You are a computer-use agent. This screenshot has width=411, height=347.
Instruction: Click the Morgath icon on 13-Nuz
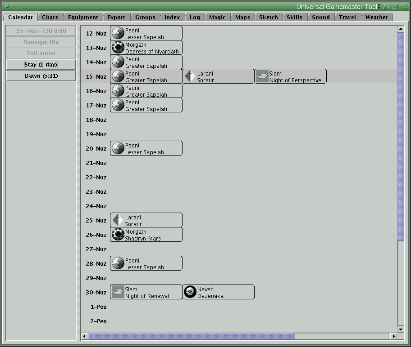tap(118, 47)
